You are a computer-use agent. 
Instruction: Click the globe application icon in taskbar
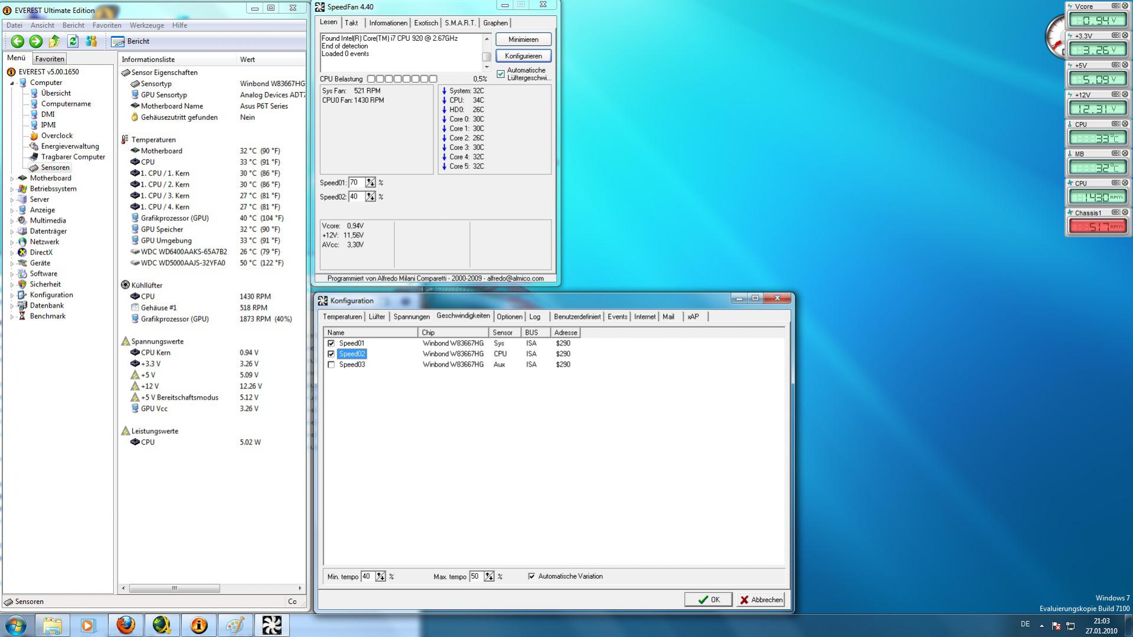pos(162,625)
